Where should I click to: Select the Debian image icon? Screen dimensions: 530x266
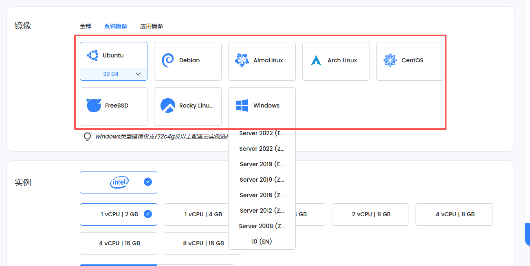coord(167,60)
